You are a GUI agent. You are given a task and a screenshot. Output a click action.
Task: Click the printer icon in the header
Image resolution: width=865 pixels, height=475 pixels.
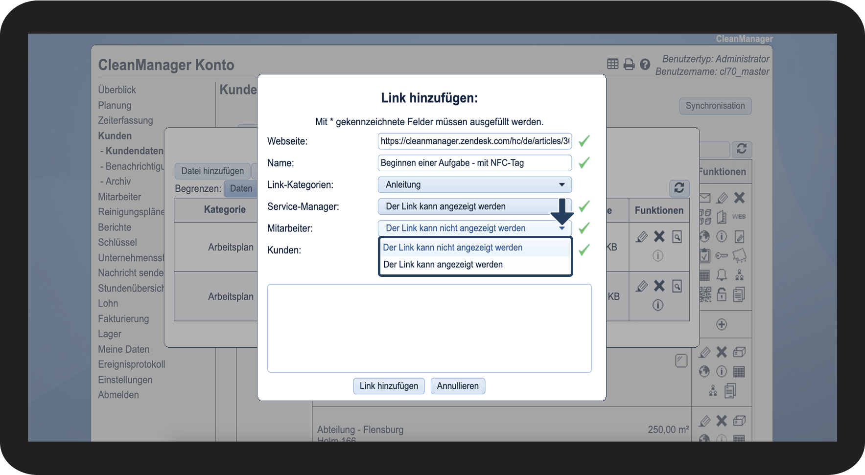pyautogui.click(x=629, y=64)
